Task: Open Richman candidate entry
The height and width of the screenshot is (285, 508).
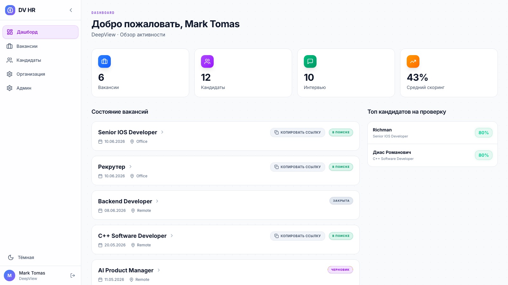Action: click(x=432, y=133)
